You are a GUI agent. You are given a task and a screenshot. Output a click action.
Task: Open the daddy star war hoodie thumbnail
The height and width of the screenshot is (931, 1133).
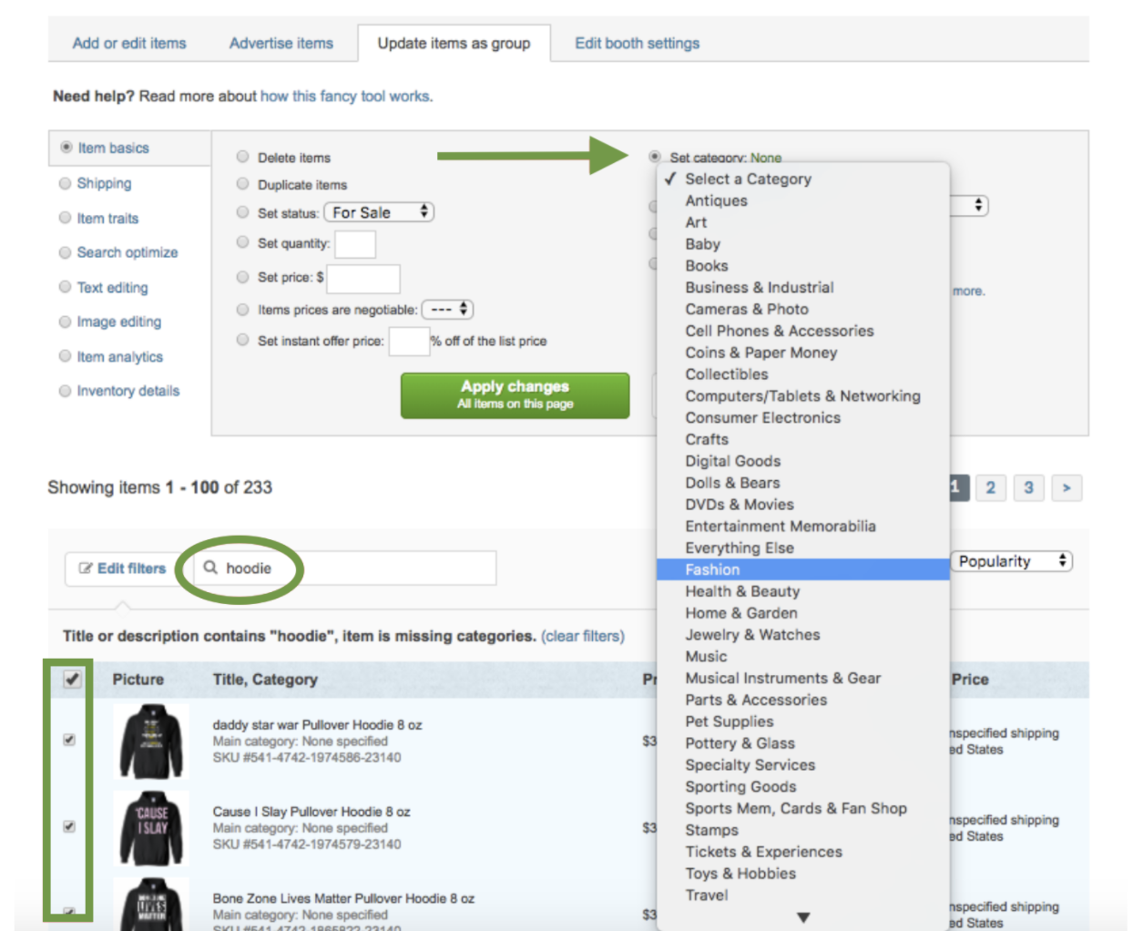[151, 741]
